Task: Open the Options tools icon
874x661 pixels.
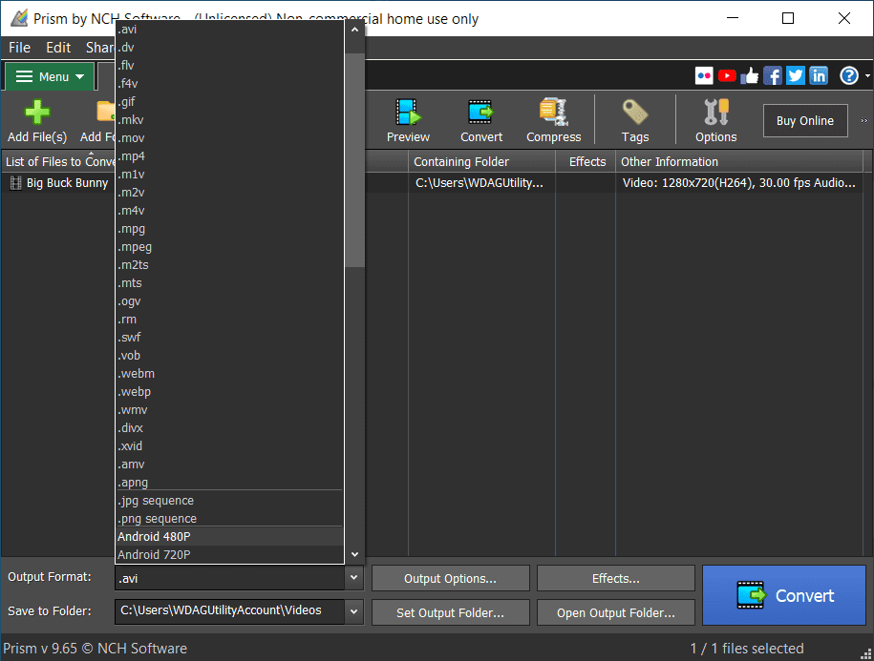Action: click(x=716, y=112)
